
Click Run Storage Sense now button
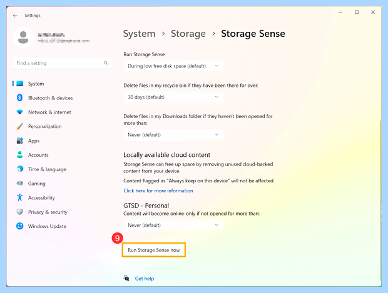coord(154,250)
